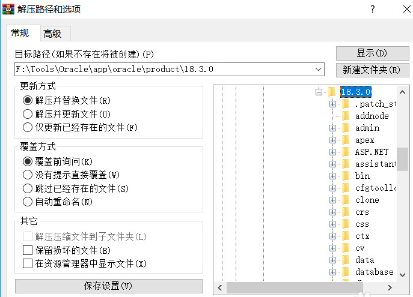Select 没有提示直接覆盖(W) radio option
The image size is (413, 297).
[27, 175]
